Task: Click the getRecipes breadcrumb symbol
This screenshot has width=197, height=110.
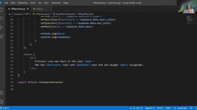Action: pos(86,14)
